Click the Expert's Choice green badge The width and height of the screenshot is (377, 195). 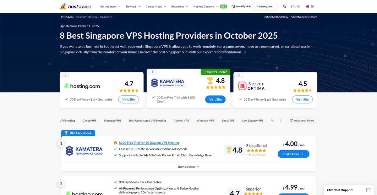[x=216, y=72]
